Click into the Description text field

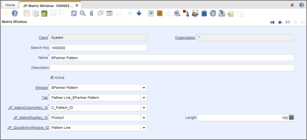pyautogui.click(x=172, y=68)
